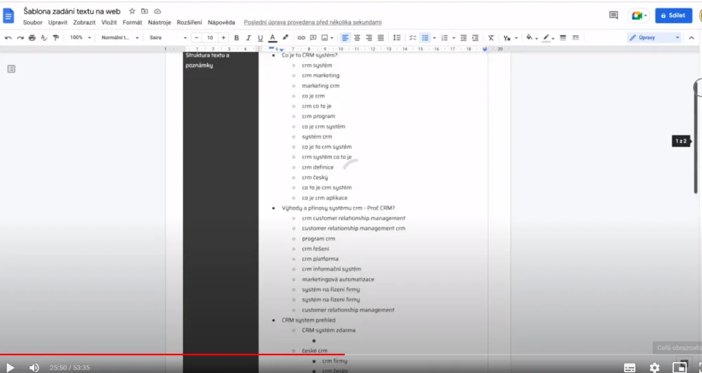Screen dimensions: 702x373
Task: Toggle bold formatting
Action: (237, 38)
